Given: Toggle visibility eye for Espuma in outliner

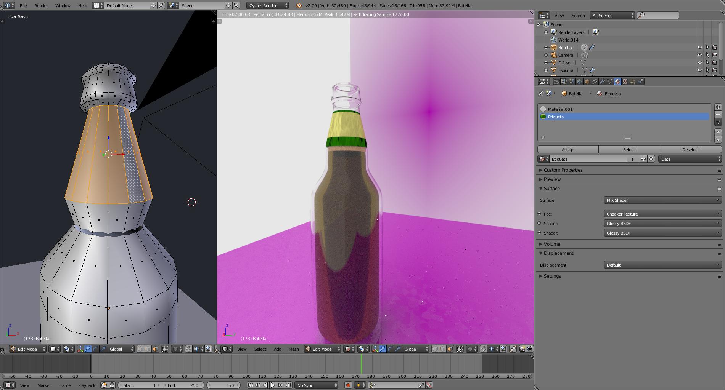Looking at the screenshot, I should click(x=700, y=70).
